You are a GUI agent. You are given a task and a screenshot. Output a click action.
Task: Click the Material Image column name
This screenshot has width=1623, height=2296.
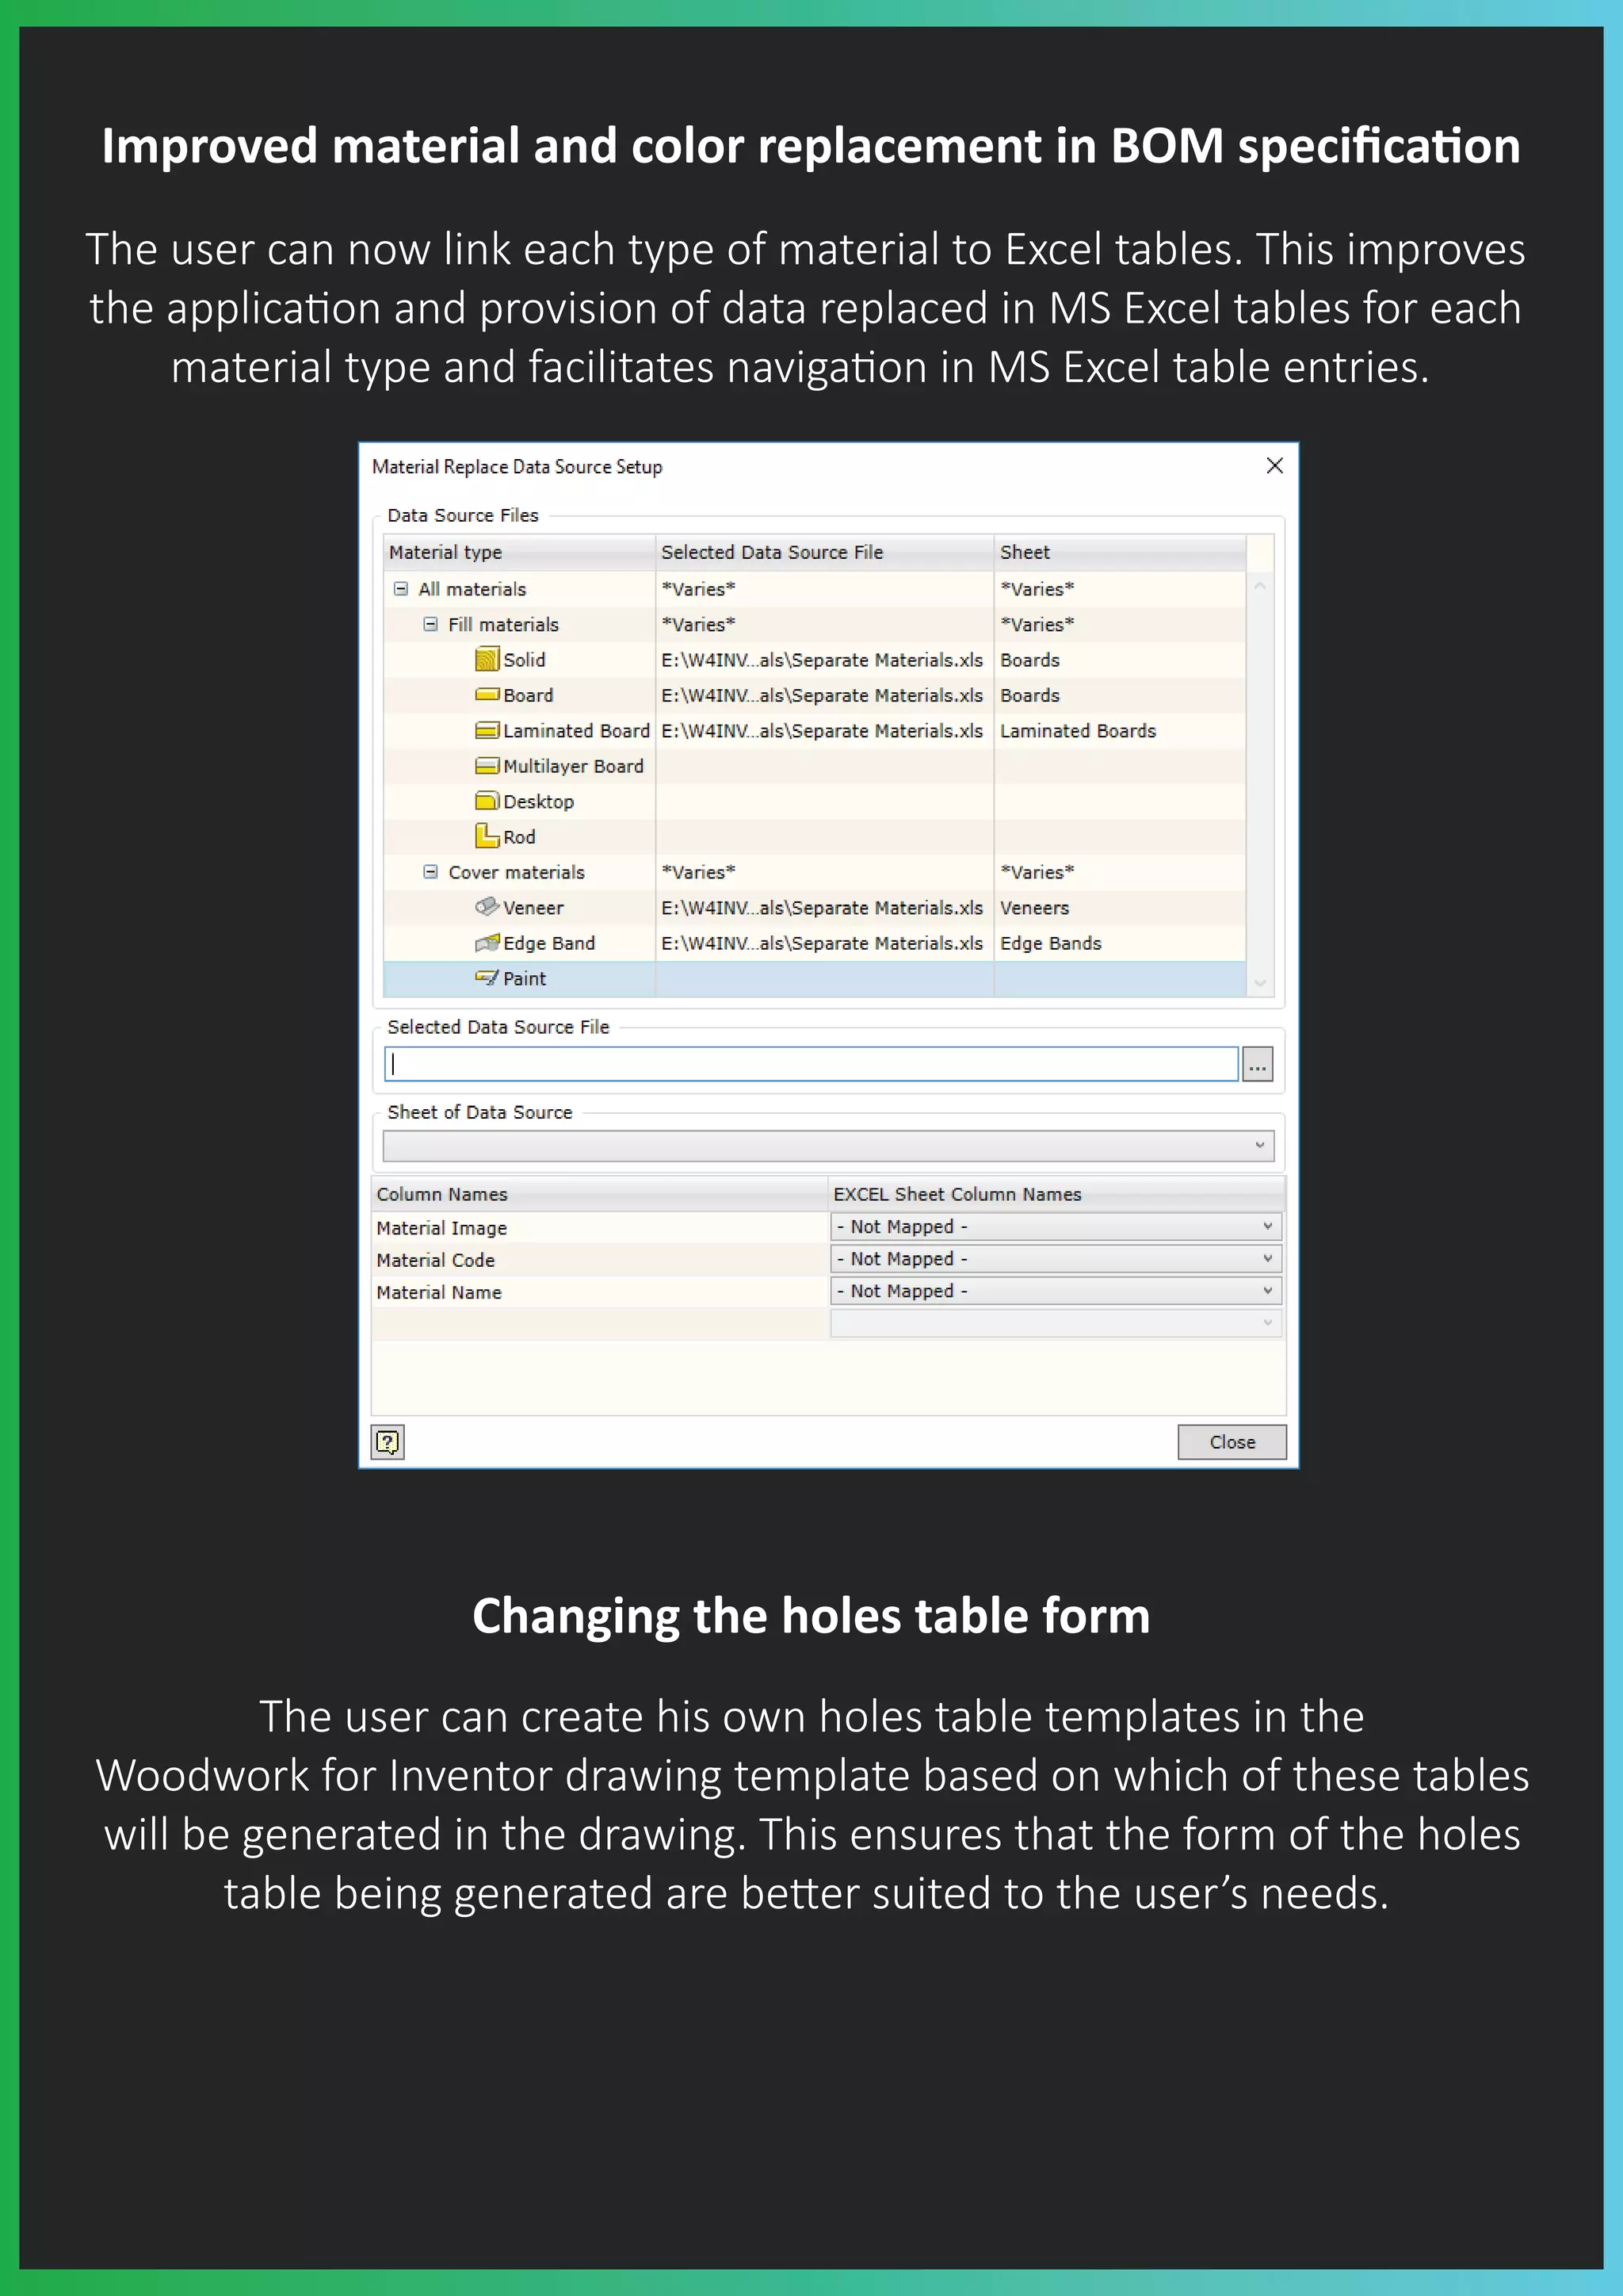[441, 1227]
